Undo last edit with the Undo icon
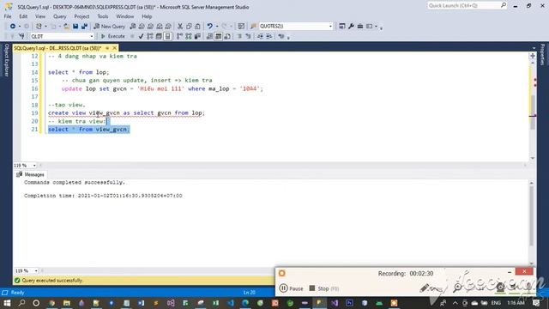The height and width of the screenshot is (309, 549). point(209,27)
